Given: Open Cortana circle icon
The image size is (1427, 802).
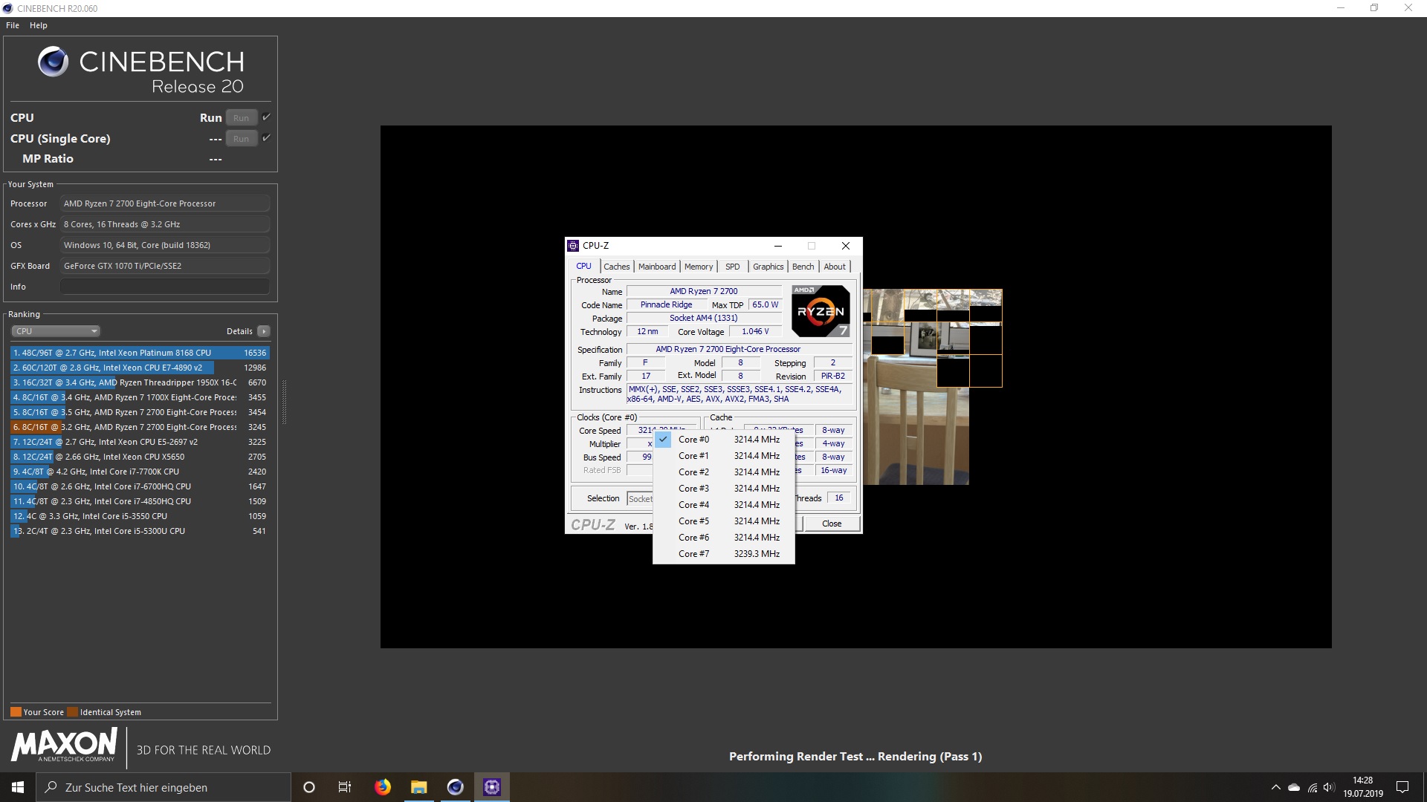Looking at the screenshot, I should (x=309, y=787).
